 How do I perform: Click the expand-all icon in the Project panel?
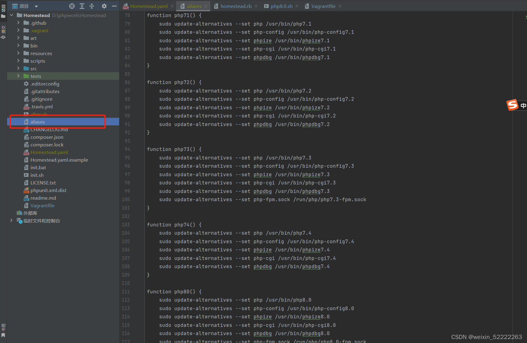coord(82,6)
